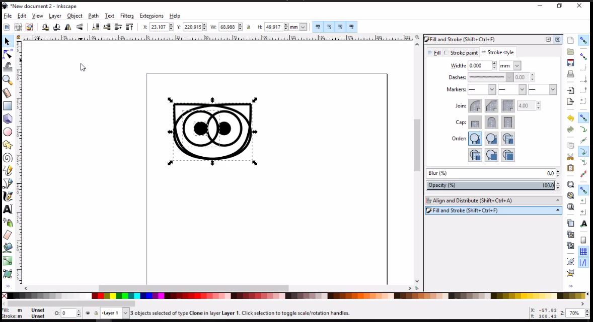Click Raise selection to top icon
Image resolution: width=593 pixels, height=322 pixels.
[x=129, y=27]
